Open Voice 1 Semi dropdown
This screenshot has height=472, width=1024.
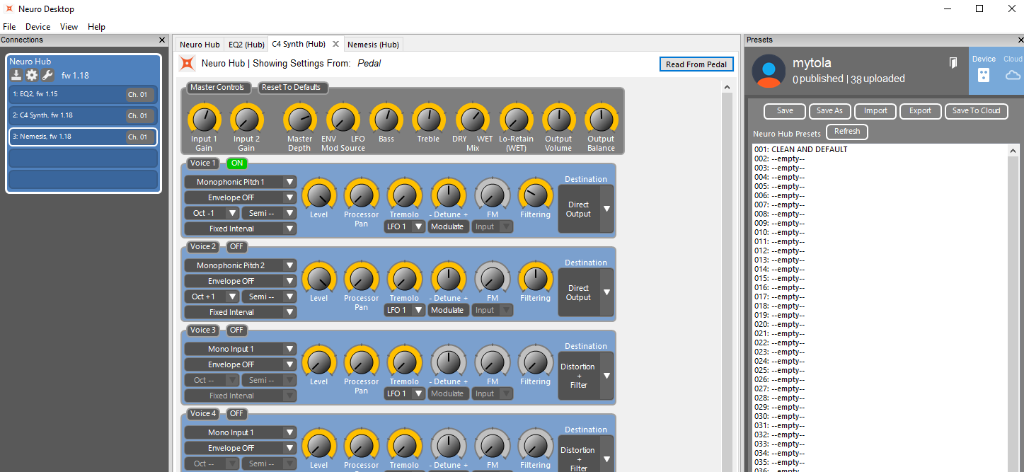click(x=269, y=213)
